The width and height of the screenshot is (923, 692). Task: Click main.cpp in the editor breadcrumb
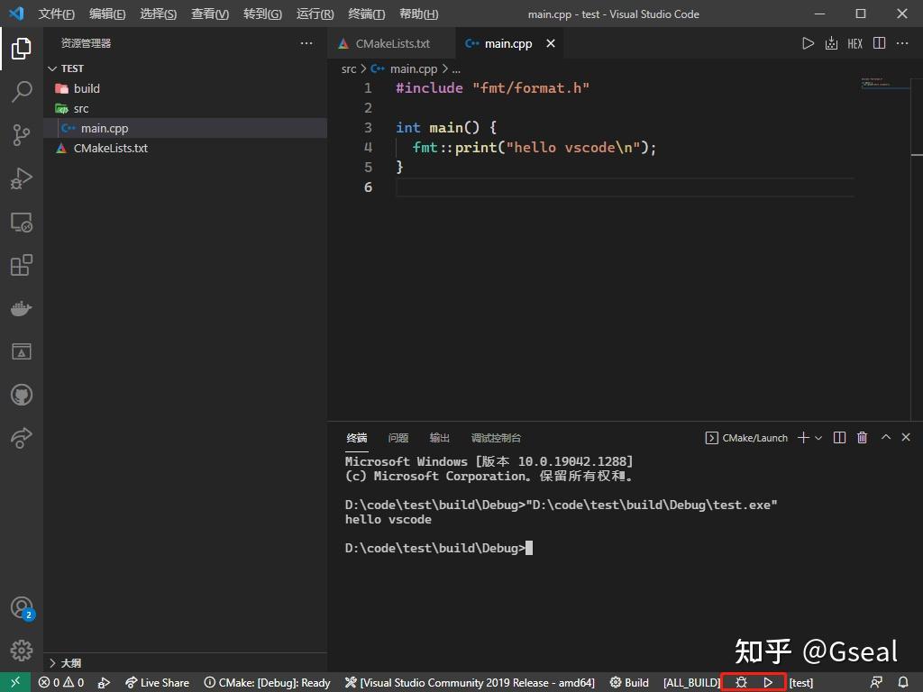[414, 68]
